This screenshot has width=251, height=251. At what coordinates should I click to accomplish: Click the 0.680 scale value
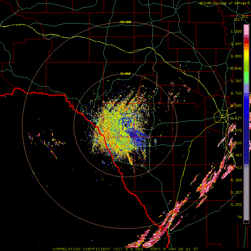coord(236,106)
